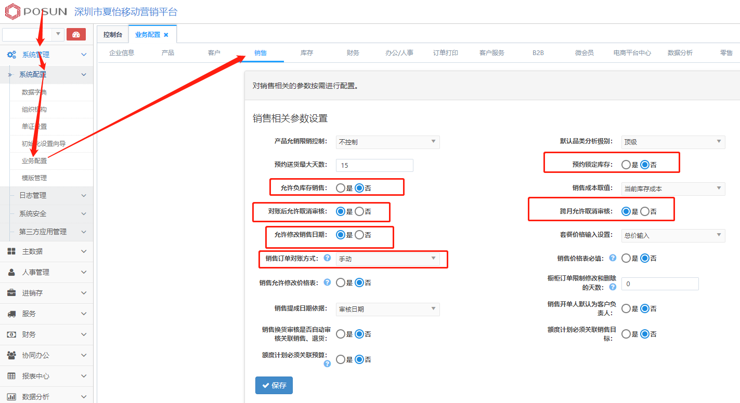Viewport: 740px width, 403px height.
Task: Open 数据字典 in the sidebar
Action: 34,92
